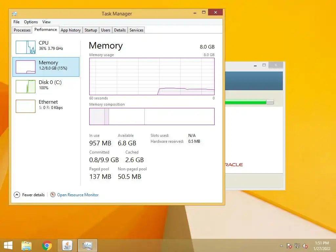The height and width of the screenshot is (252, 336).
Task: Maximize the Task Manager window
Action: [x=204, y=12]
